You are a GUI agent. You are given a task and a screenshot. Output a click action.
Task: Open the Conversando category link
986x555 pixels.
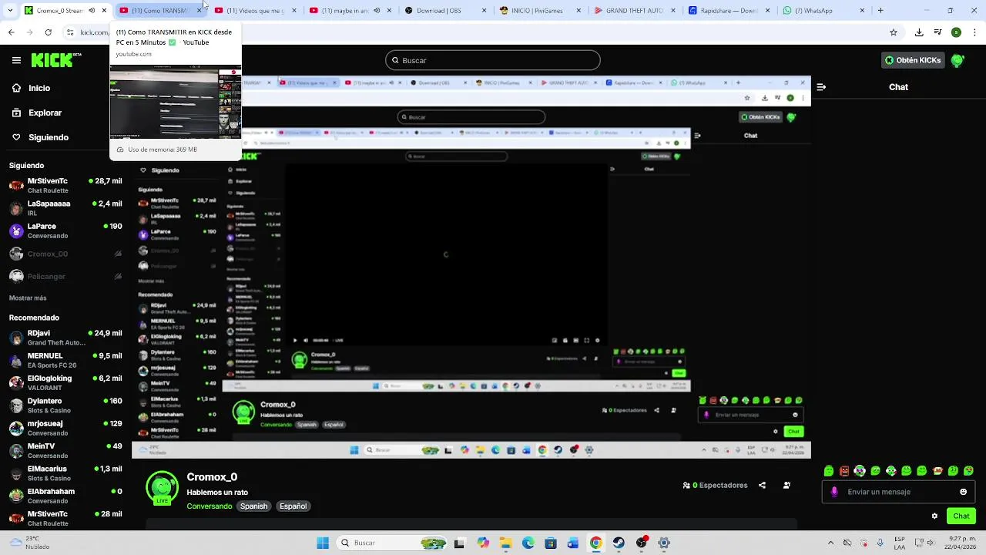(x=210, y=506)
